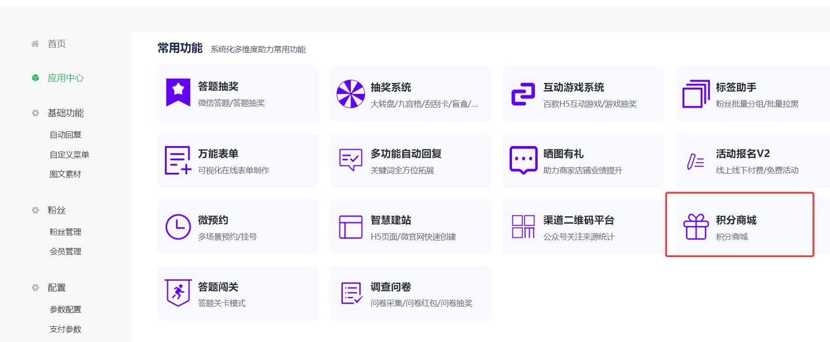Click the running figure badge icon for 答题闯关
The height and width of the screenshot is (342, 830).
coord(178,293)
